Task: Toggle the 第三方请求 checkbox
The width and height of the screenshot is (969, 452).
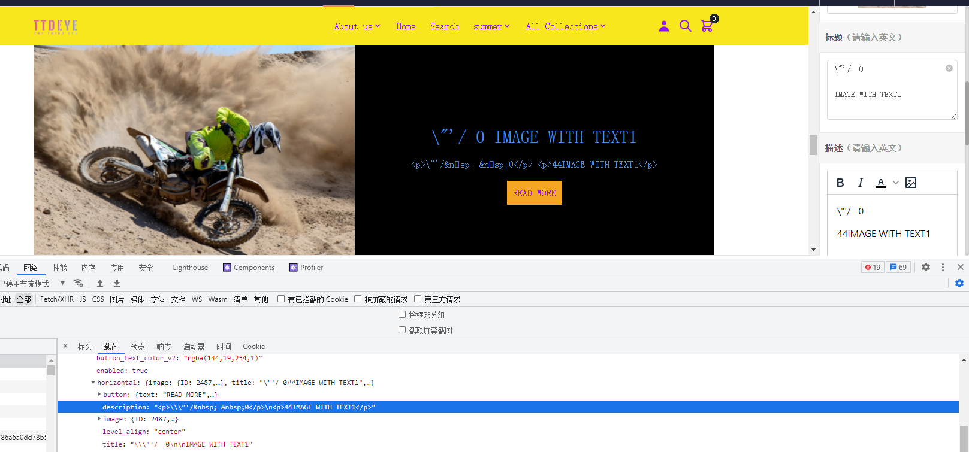Action: [x=418, y=299]
